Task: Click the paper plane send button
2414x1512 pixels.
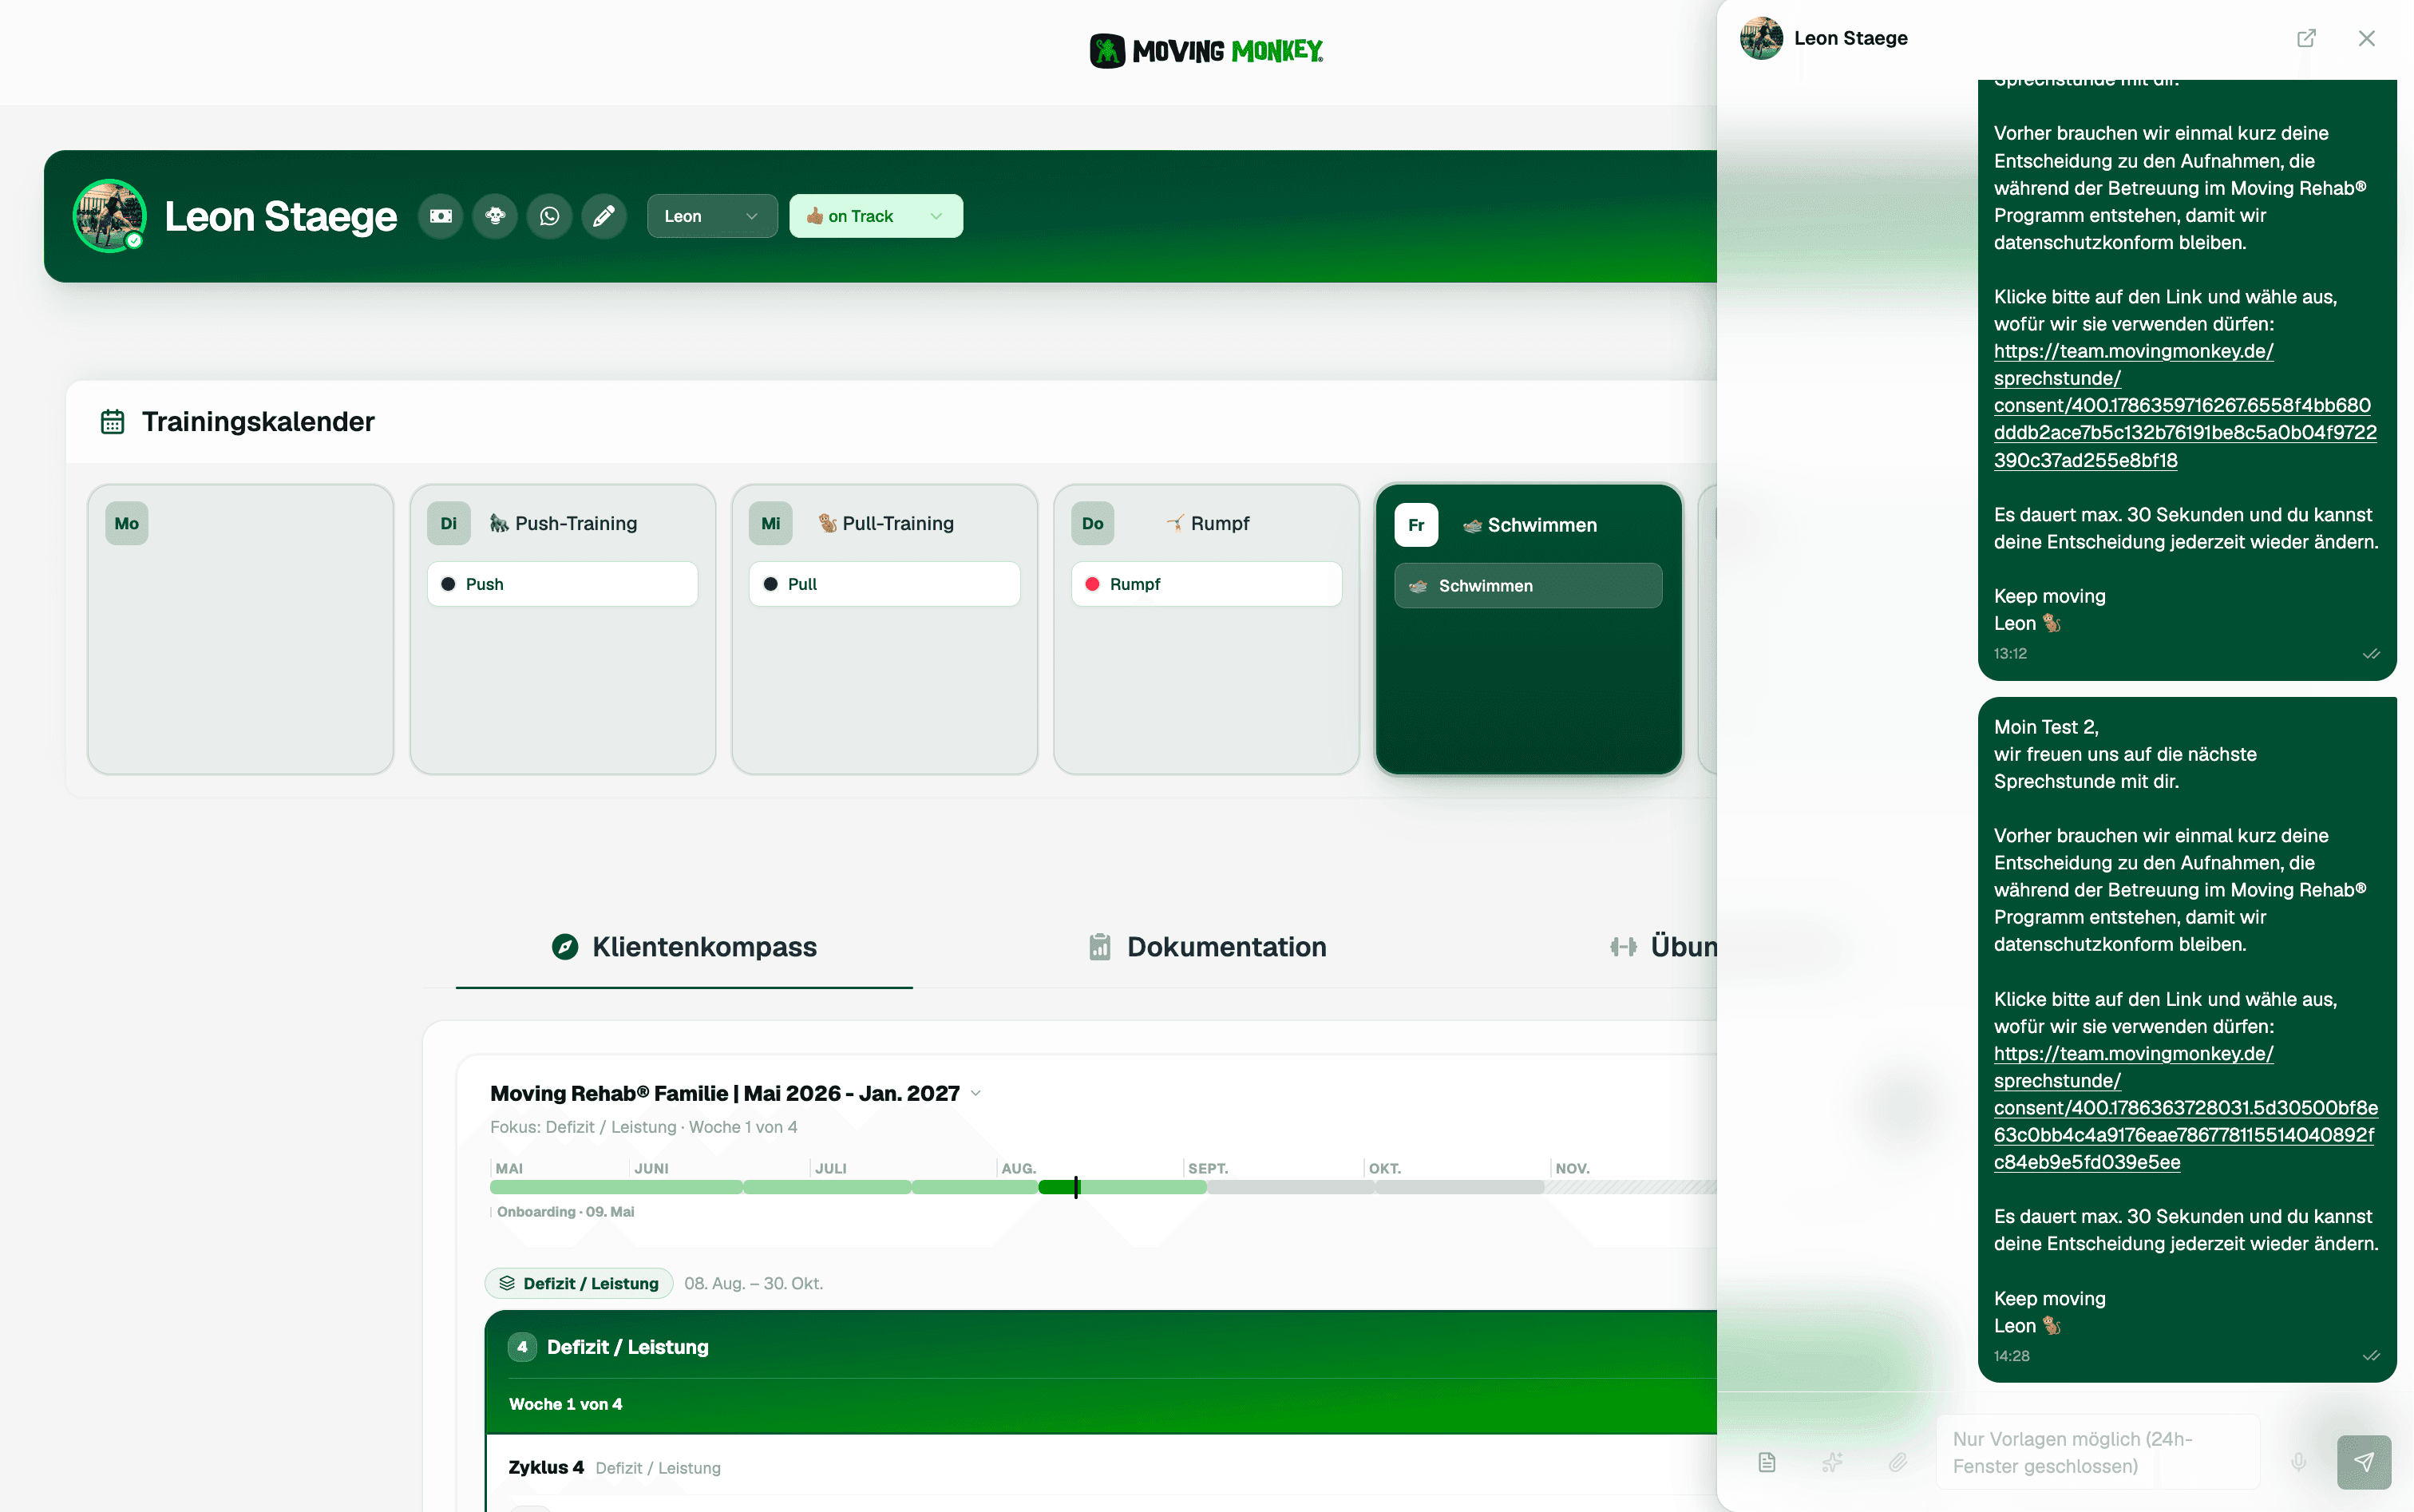Action: 2364,1462
